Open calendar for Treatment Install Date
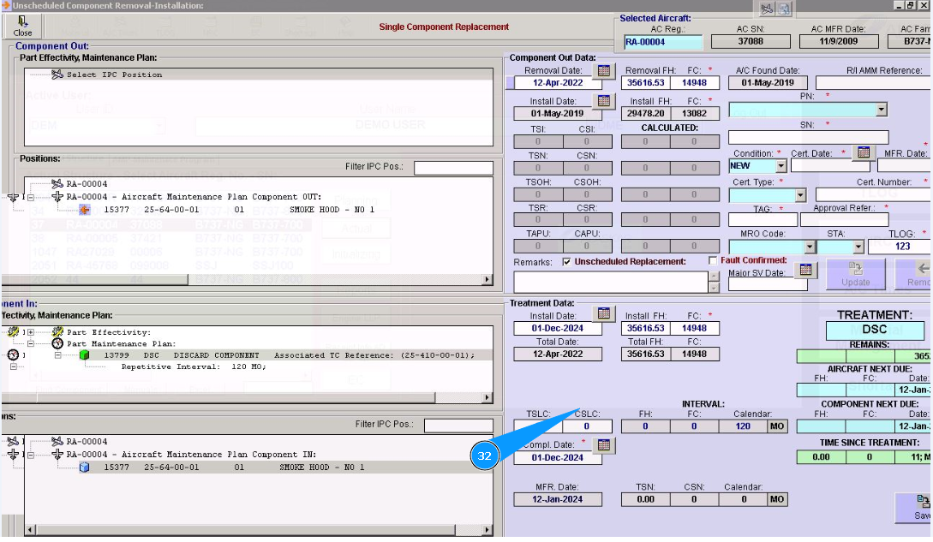The width and height of the screenshot is (933, 542). click(x=604, y=314)
